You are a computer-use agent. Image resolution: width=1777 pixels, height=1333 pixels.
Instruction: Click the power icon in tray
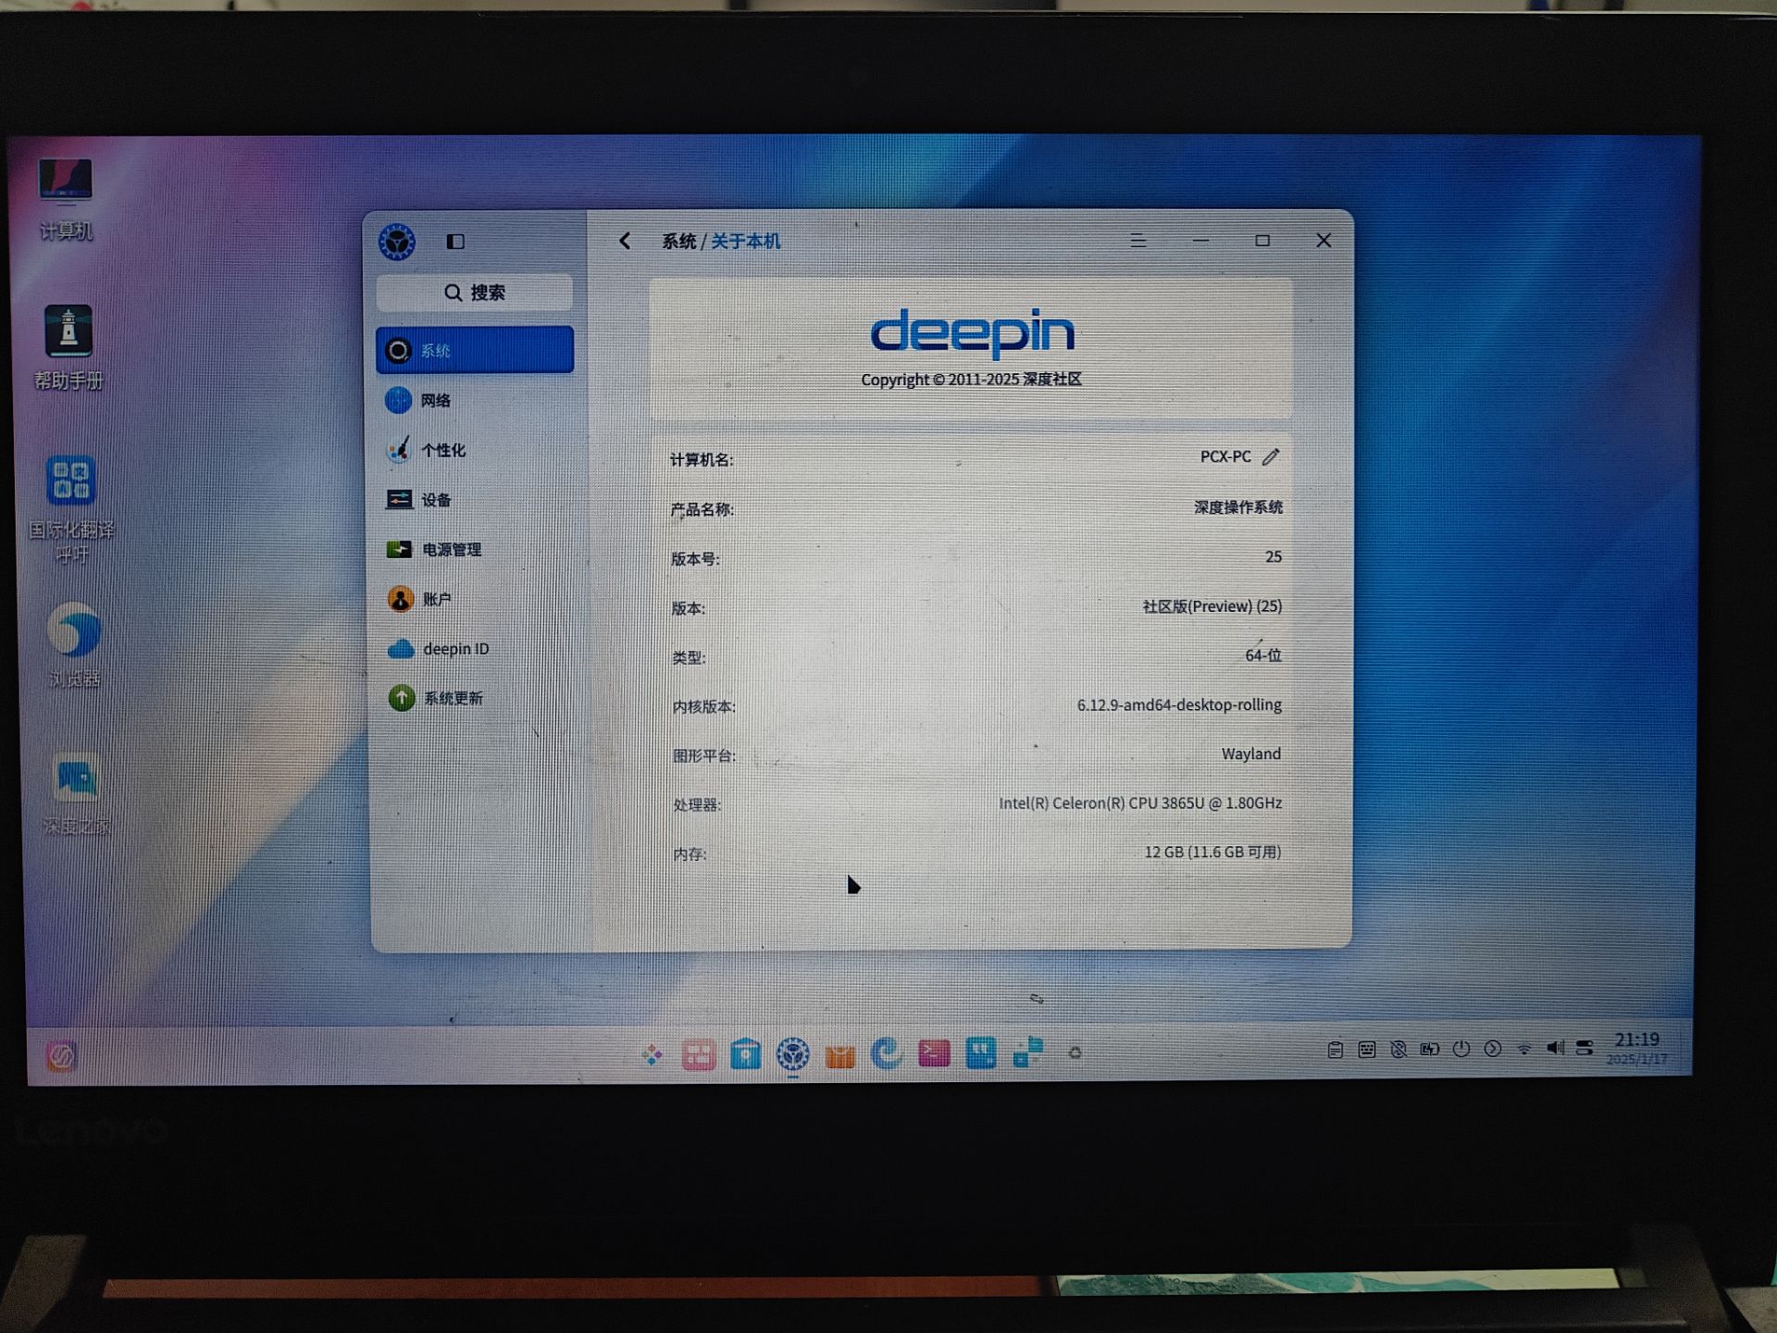pos(1460,1049)
